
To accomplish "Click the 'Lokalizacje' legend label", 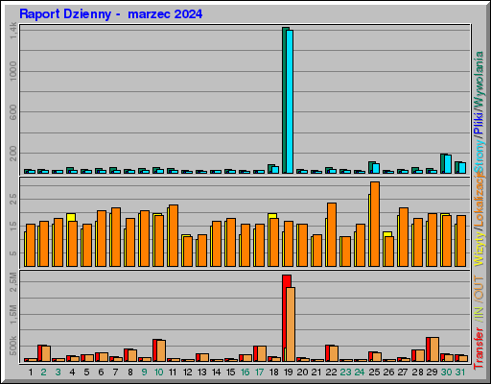I will coord(479,200).
